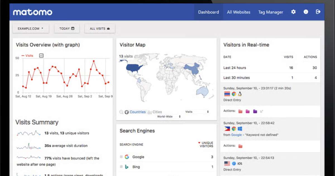The width and height of the screenshot is (335, 176).
Task: Switch map view to Cities
Action: pyautogui.click(x=157, y=112)
